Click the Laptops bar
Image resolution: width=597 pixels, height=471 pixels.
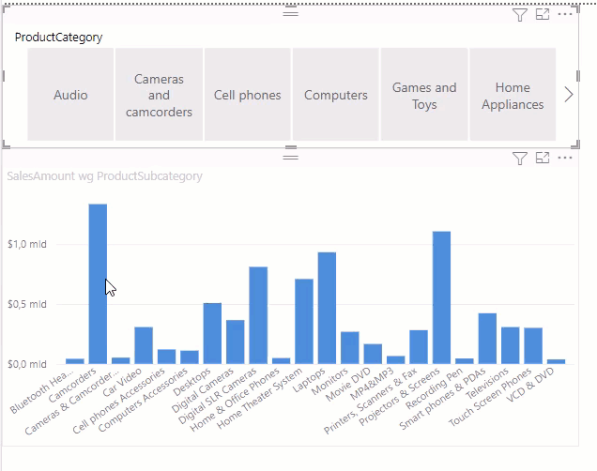pyautogui.click(x=327, y=308)
